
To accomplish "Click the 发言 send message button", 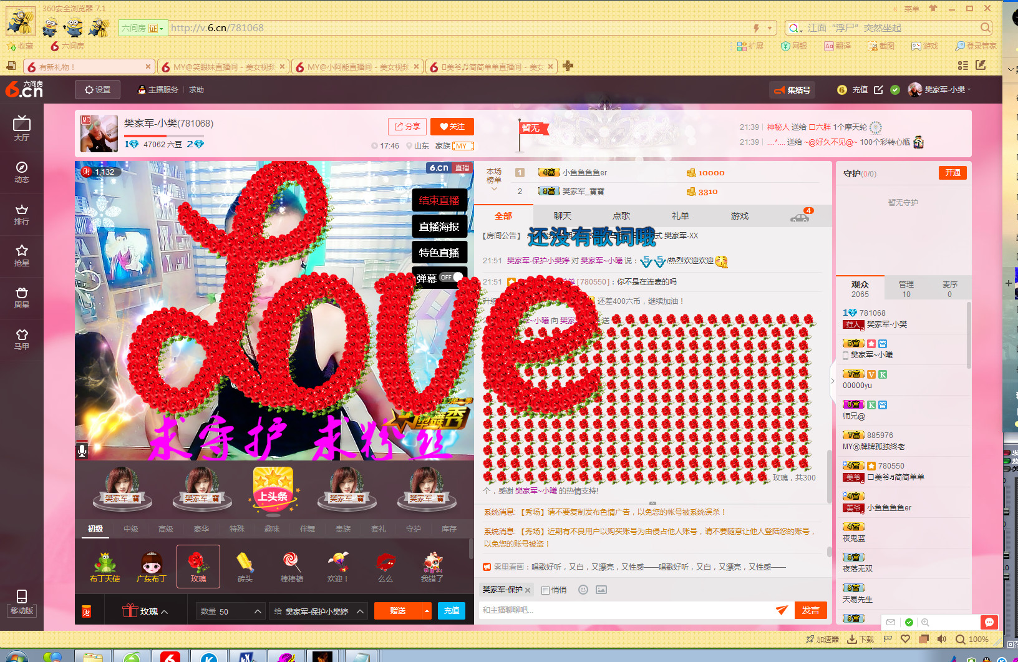I will point(810,610).
